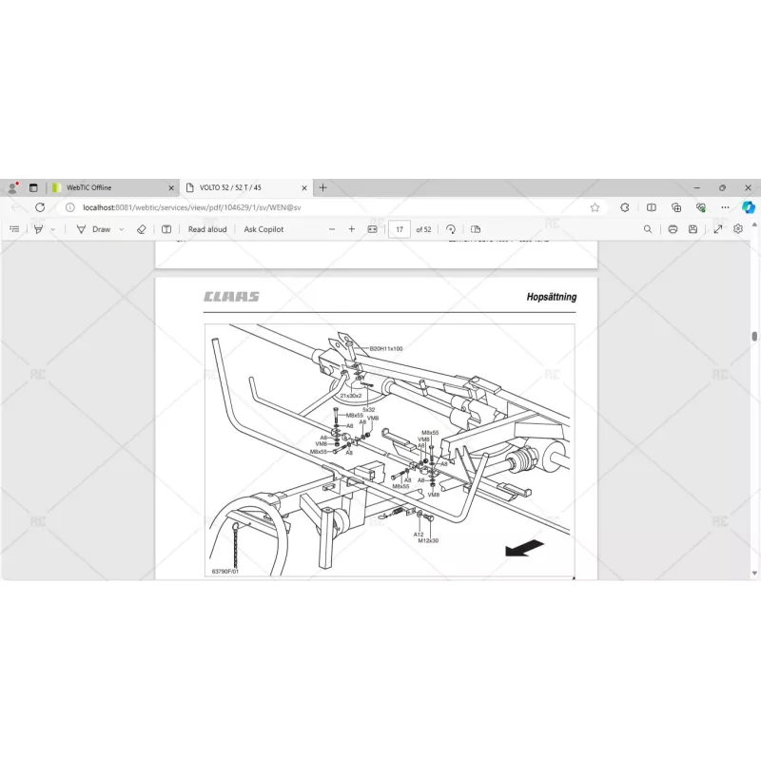This screenshot has height=761, width=761.
Task: Switch to two-page view layout
Action: point(477,229)
